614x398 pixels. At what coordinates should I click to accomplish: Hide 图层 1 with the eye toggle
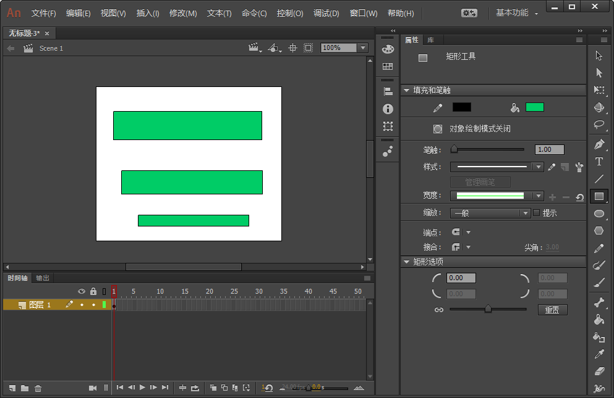click(x=81, y=304)
